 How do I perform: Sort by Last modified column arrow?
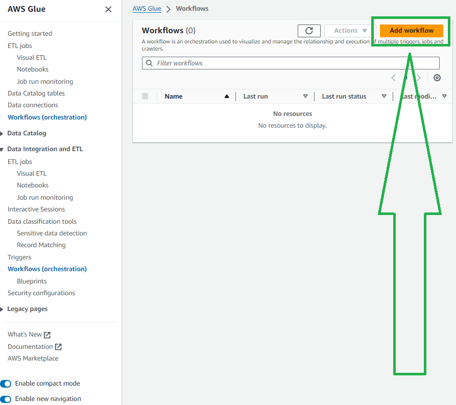pyautogui.click(x=444, y=97)
